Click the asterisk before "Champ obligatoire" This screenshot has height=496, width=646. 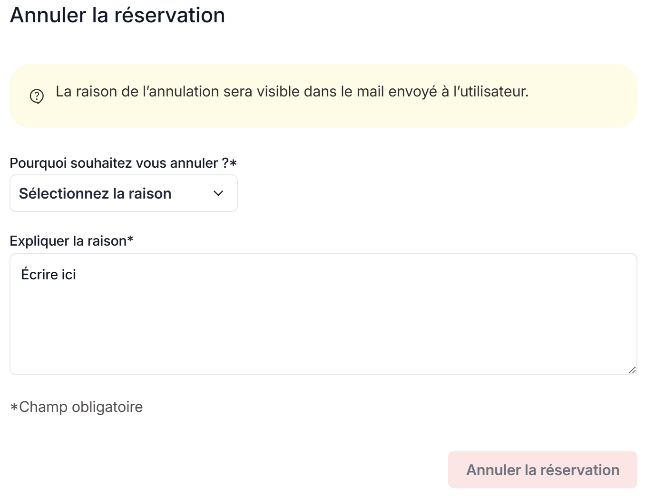14,407
